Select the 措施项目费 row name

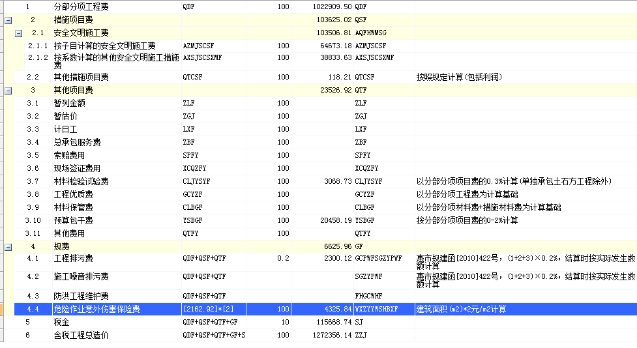tap(74, 20)
